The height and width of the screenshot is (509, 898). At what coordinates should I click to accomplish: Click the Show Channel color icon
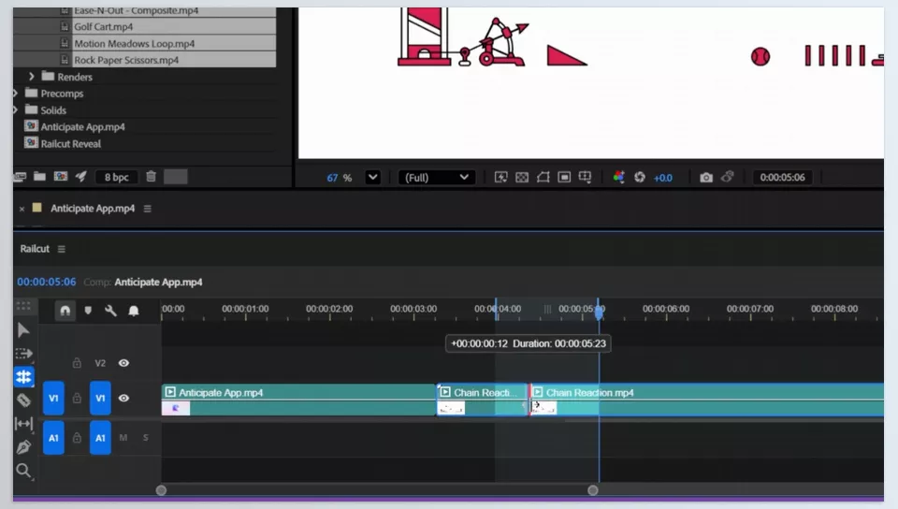(618, 178)
